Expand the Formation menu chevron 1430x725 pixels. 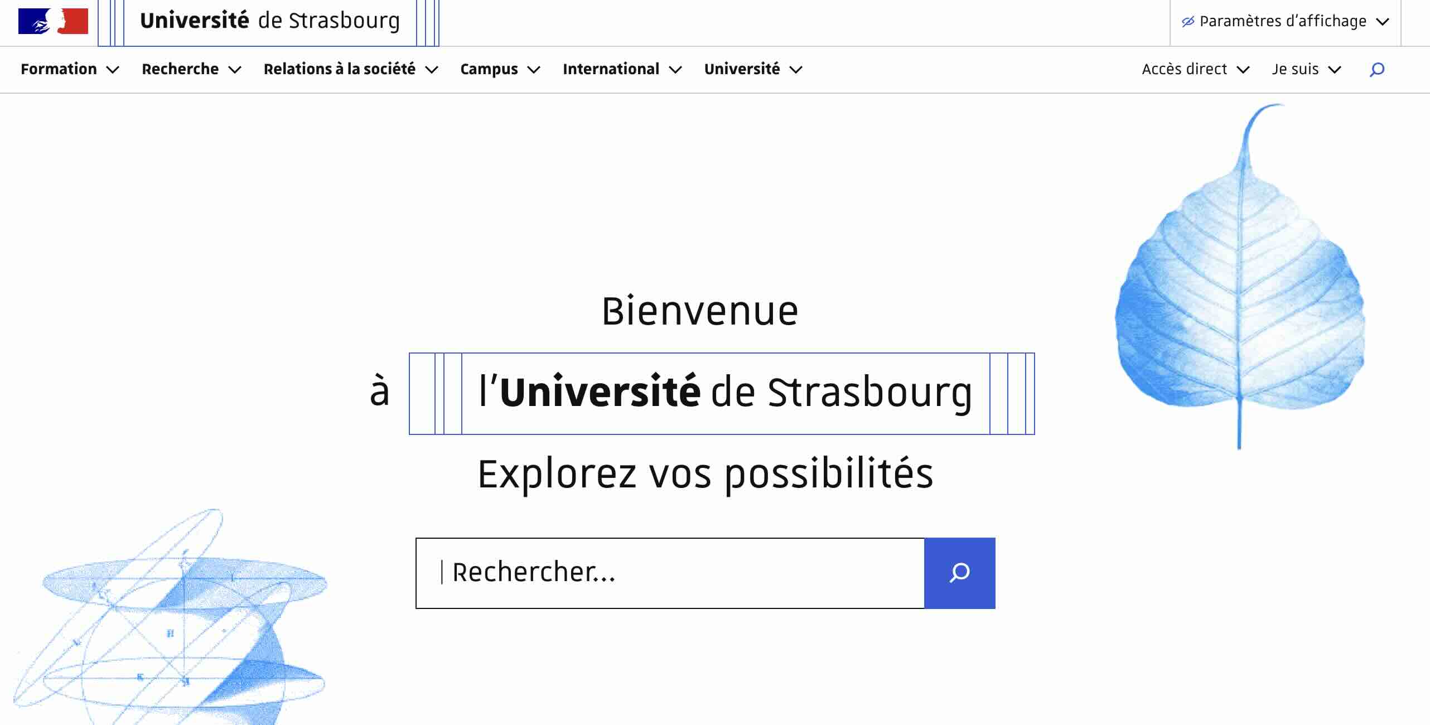pyautogui.click(x=113, y=70)
